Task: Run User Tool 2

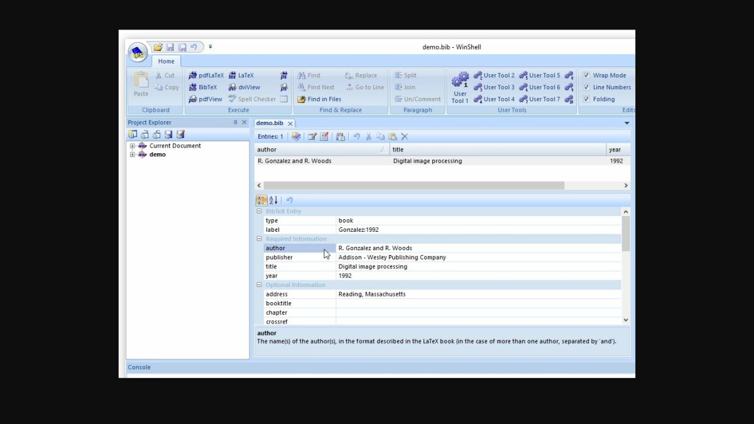Action: point(494,75)
